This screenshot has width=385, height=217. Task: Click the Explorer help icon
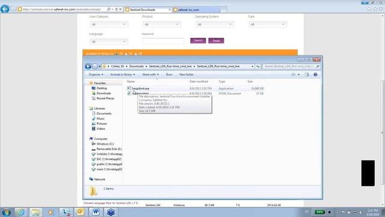point(315,75)
